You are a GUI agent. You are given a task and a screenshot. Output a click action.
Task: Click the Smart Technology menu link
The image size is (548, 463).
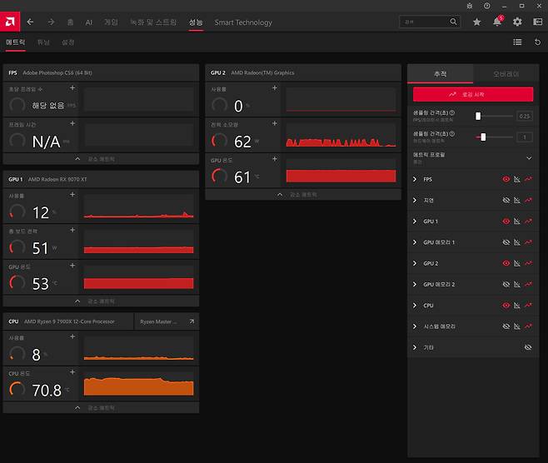[243, 22]
